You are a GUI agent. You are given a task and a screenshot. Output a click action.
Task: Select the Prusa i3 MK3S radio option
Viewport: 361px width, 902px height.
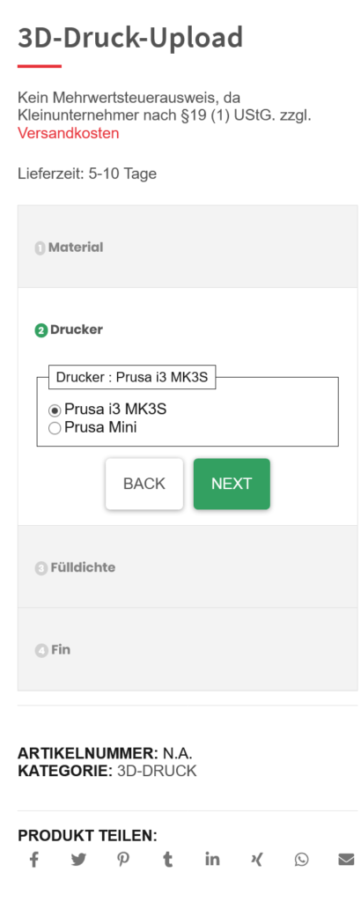pyautogui.click(x=55, y=410)
